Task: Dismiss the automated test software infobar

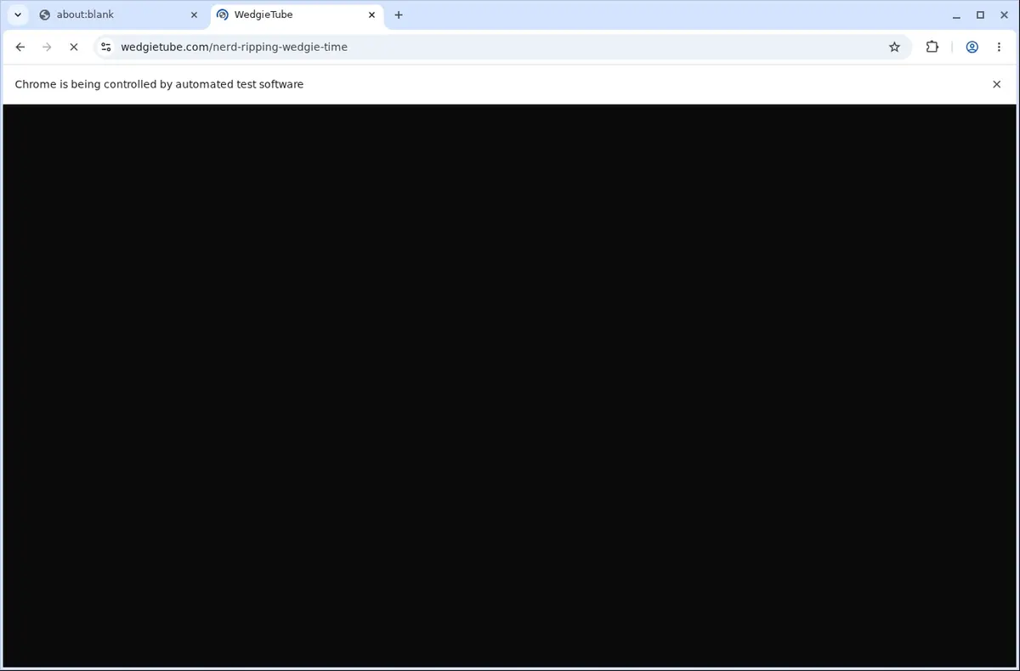Action: point(996,84)
